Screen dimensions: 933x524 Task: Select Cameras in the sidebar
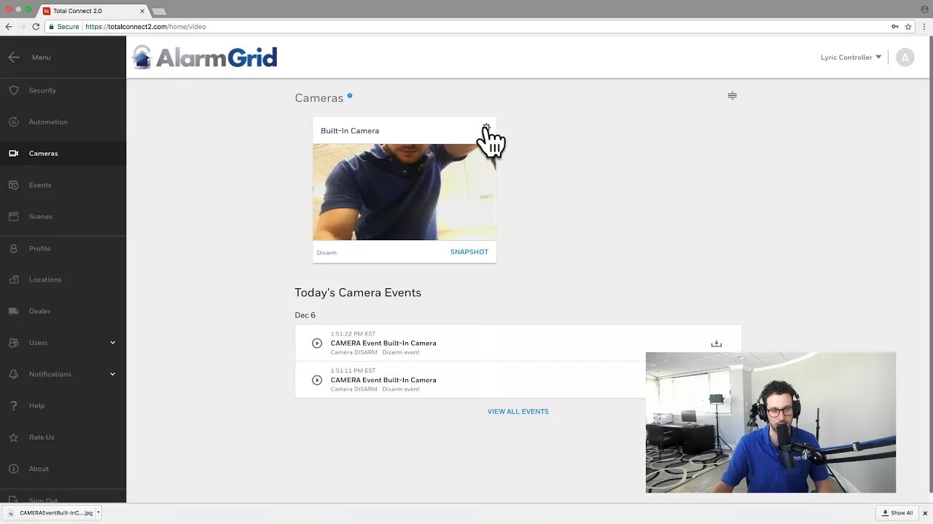click(x=63, y=154)
